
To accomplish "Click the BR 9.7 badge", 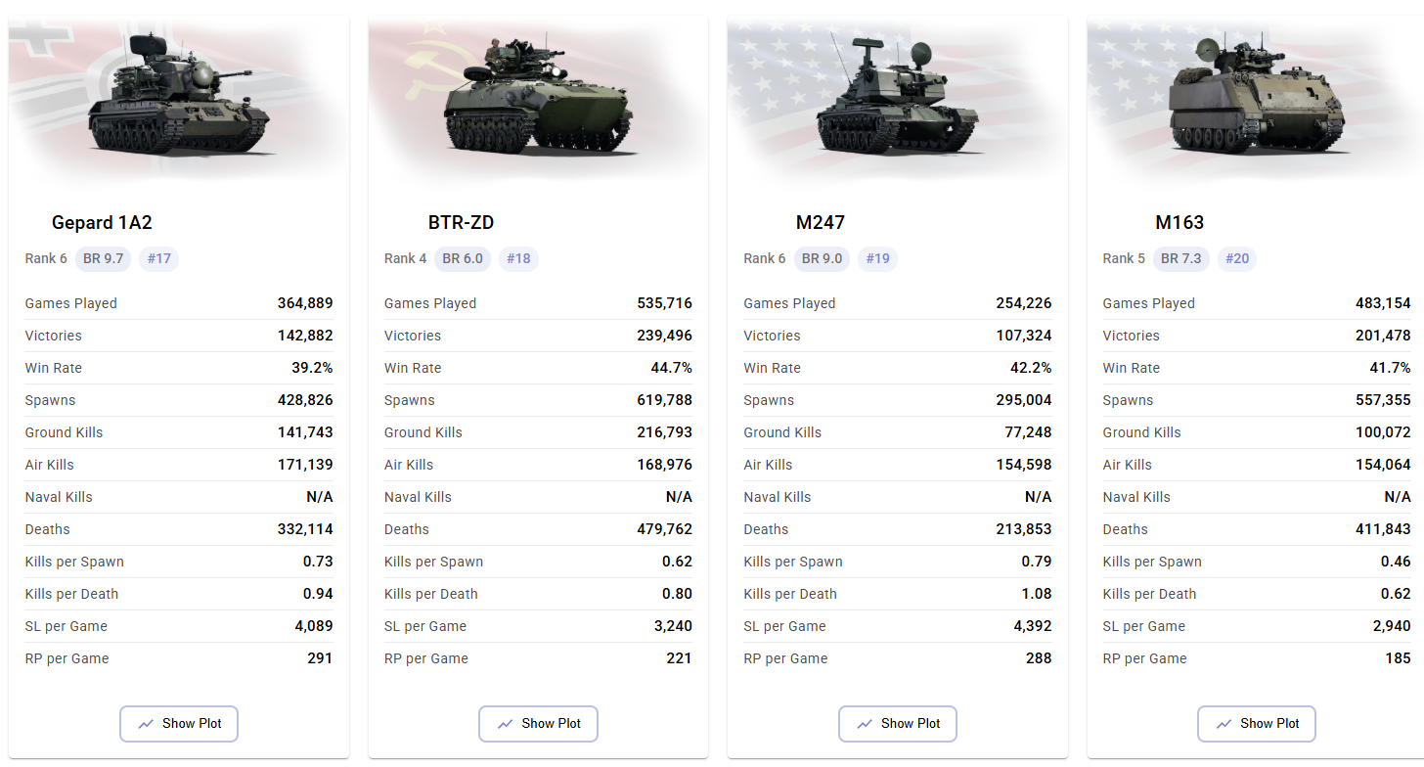I will (x=103, y=258).
